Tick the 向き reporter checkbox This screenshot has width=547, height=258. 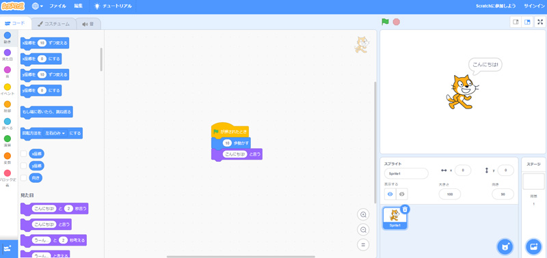[23, 178]
